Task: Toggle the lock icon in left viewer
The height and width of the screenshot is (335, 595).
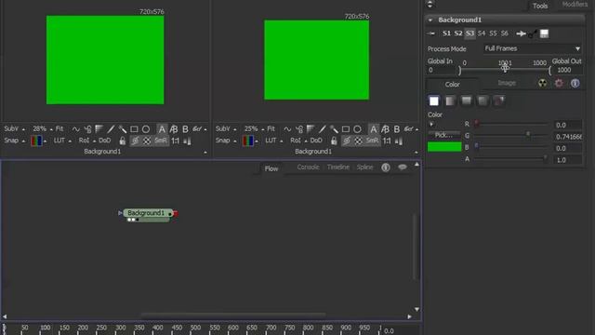Action: [x=122, y=141]
